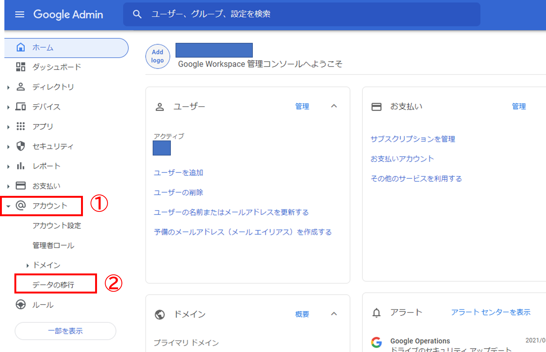The image size is (546, 352).
Task: Expand the お支払い sidebar item
Action: click(x=8, y=186)
